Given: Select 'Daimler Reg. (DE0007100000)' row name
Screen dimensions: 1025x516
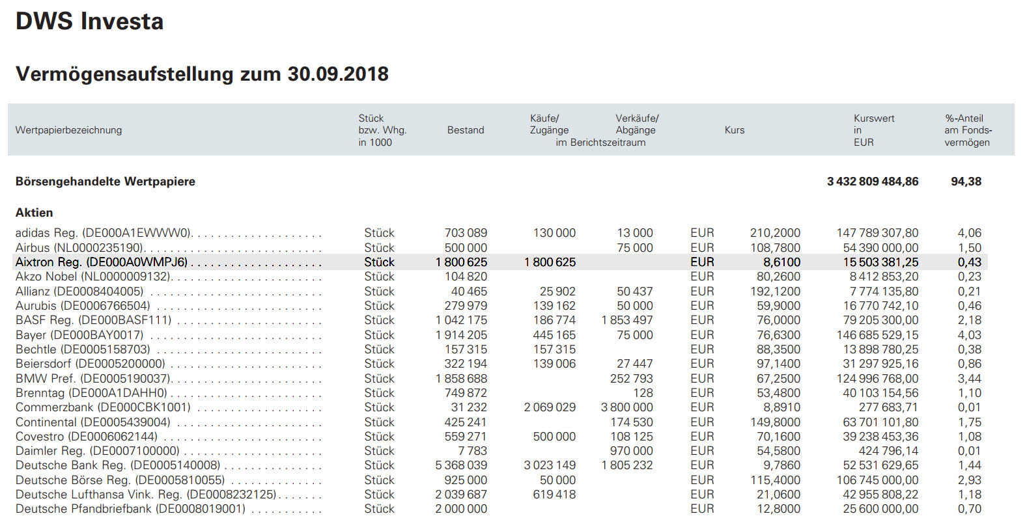Looking at the screenshot, I should [x=98, y=451].
